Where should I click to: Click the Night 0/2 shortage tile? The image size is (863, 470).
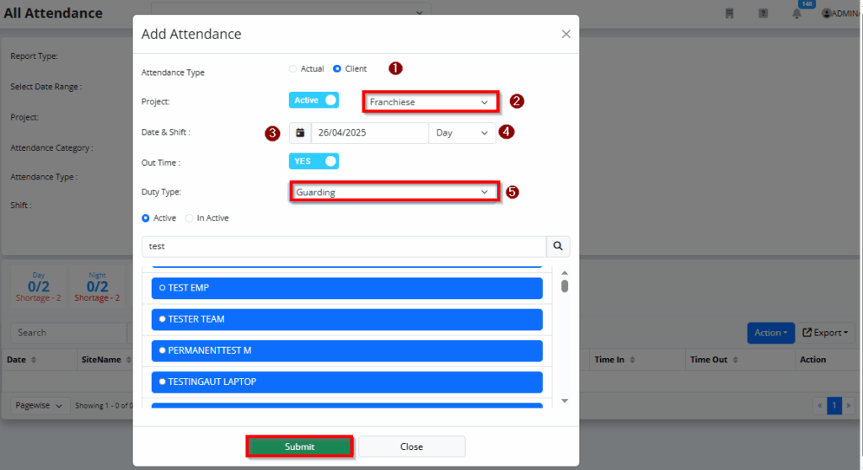tap(98, 286)
